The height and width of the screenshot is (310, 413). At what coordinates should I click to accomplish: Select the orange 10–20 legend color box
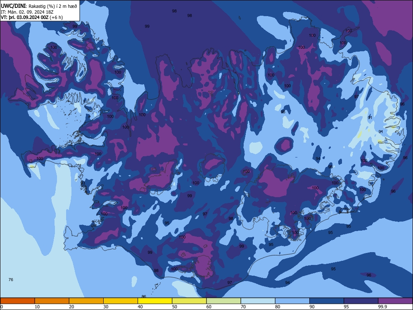(x=52, y=301)
